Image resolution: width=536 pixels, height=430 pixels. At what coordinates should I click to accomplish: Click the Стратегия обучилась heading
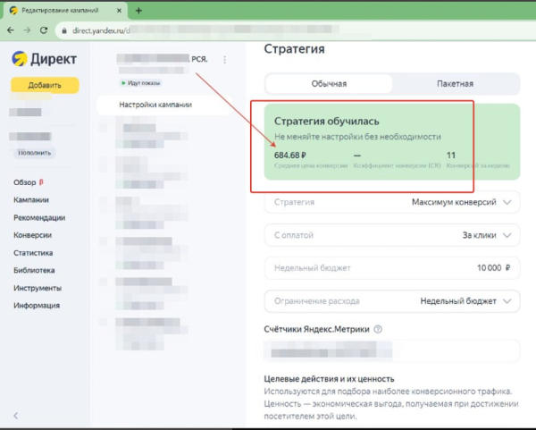pyautogui.click(x=327, y=121)
